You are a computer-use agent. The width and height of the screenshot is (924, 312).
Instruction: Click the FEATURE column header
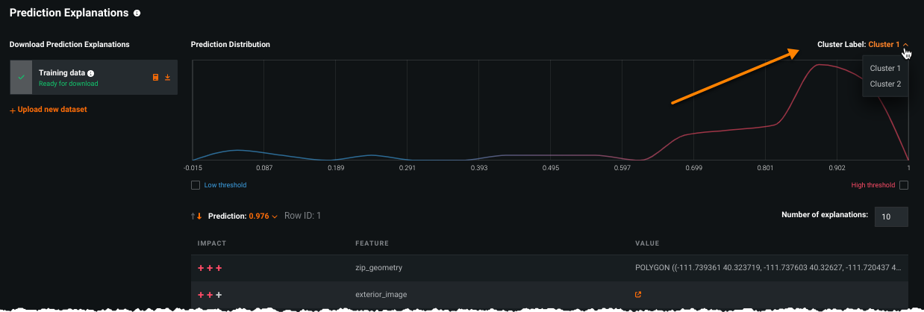(372, 243)
